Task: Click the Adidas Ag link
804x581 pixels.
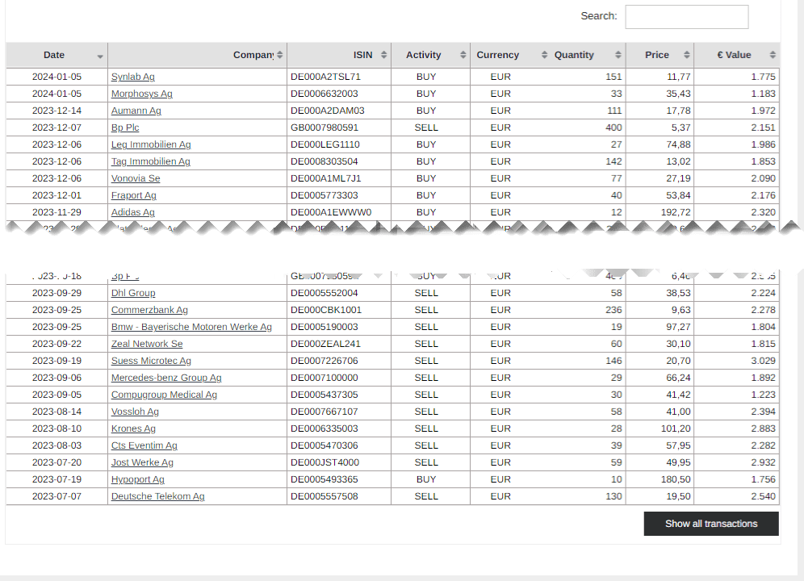Action: click(x=132, y=212)
